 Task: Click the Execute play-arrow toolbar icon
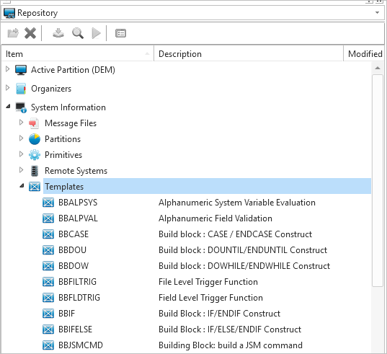click(96, 33)
